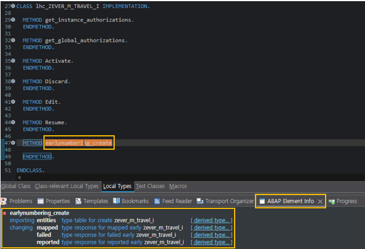Click the Feed Reader RSS icon

[157, 201]
